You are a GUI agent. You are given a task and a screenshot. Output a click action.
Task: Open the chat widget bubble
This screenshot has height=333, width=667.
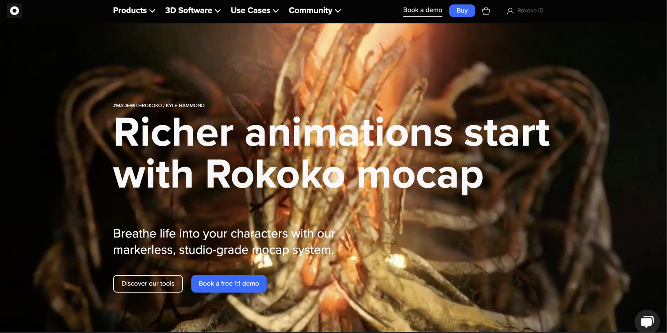[647, 322]
